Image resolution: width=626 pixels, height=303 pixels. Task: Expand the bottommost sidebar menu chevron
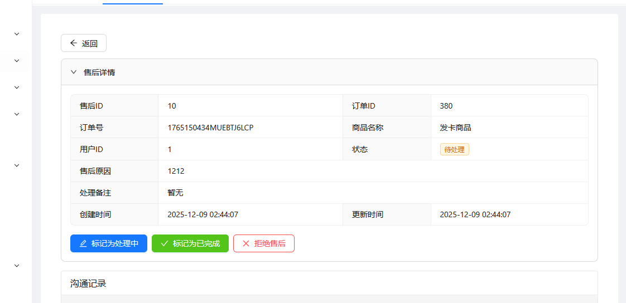[17, 266]
